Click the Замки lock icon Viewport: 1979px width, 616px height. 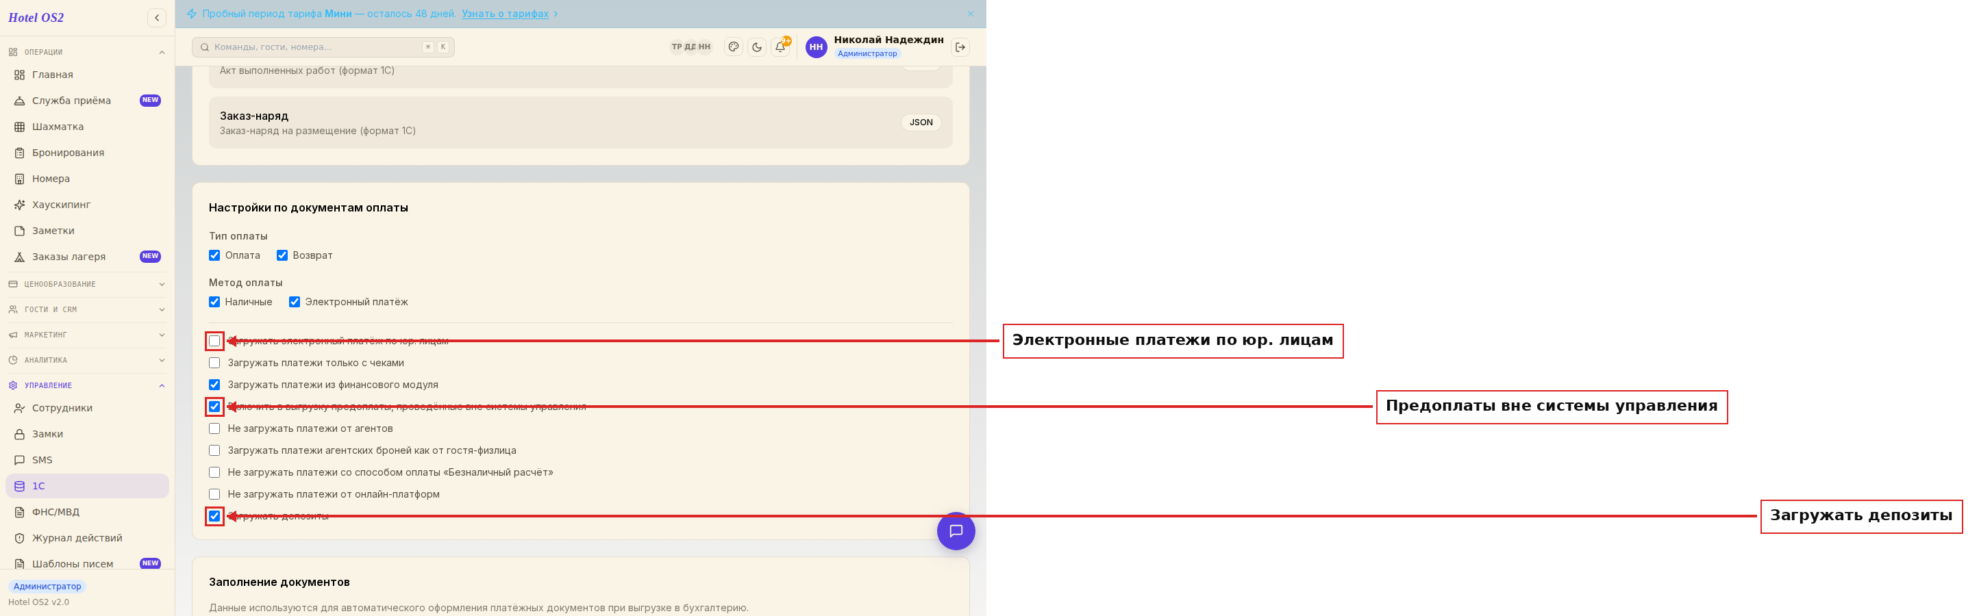[20, 434]
